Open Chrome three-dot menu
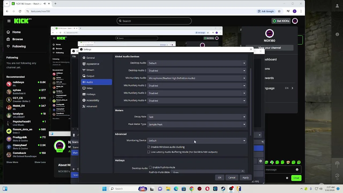This screenshot has height=193, width=343. [301, 11]
